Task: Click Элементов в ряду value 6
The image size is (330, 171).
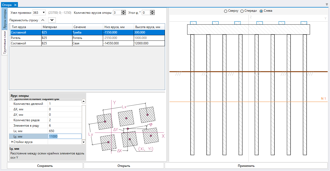Action: click(65, 126)
